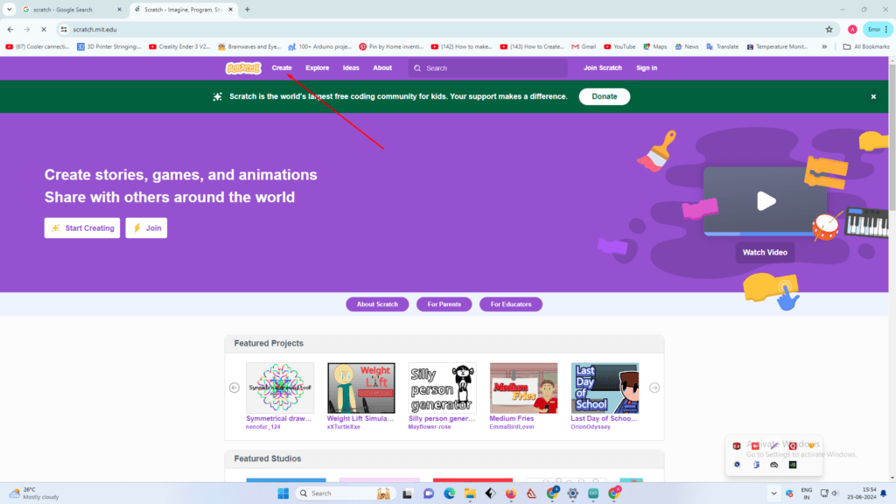Open Medium Fries project thumbnail

click(x=523, y=388)
